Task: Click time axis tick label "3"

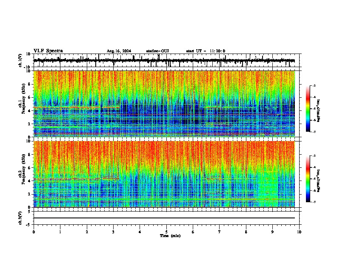Action: pos(113,232)
